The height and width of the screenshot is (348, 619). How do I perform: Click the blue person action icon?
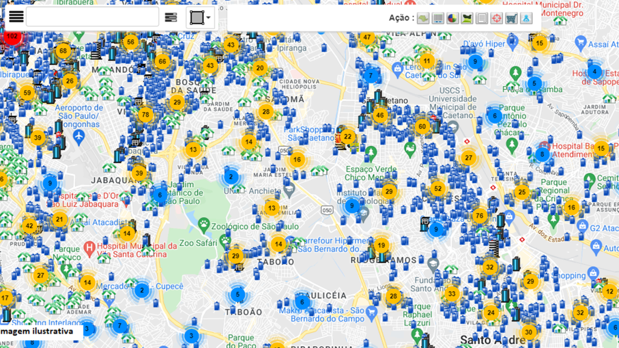coord(526,18)
